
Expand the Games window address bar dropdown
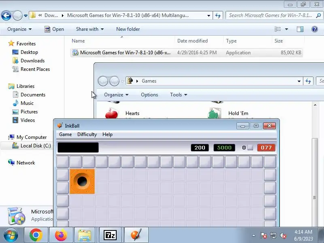[x=299, y=81]
